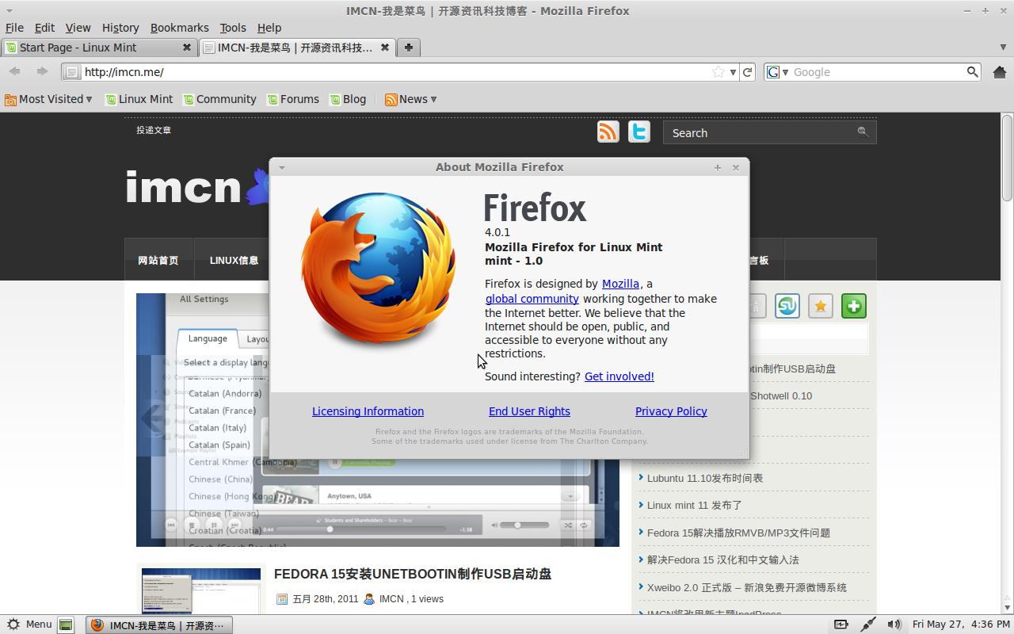Open Xweibo 2.0 正式版 sidebar link
This screenshot has width=1014, height=634.
pos(747,587)
